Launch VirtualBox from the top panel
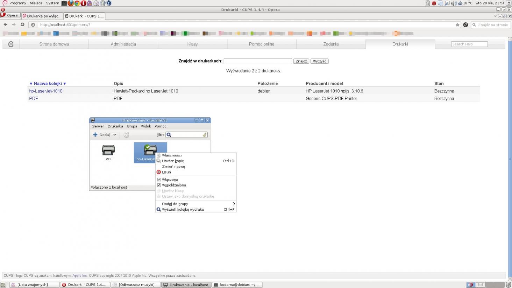The width and height of the screenshot is (512, 288). [x=109, y=3]
